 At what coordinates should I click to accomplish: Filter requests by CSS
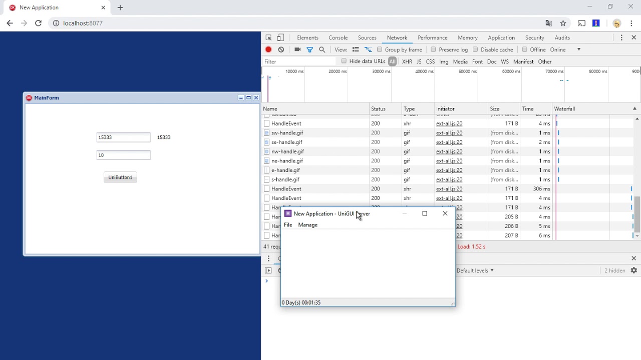(x=430, y=61)
